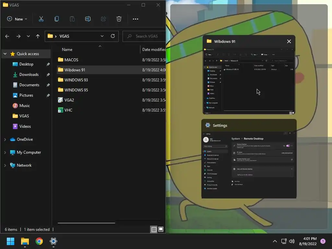Open the Windows Start menu
This screenshot has width=332, height=249.
[10, 241]
